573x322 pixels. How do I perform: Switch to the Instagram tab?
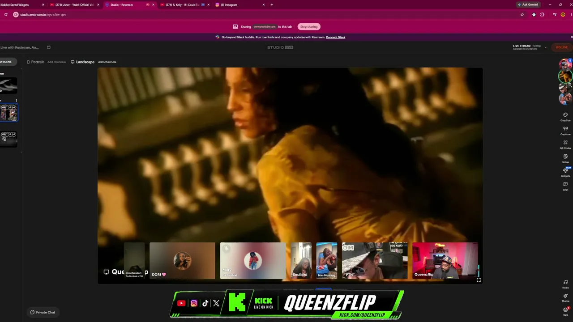pos(240,5)
